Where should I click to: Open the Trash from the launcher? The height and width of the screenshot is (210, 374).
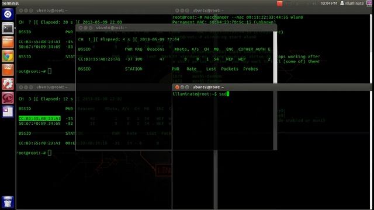click(x=8, y=202)
